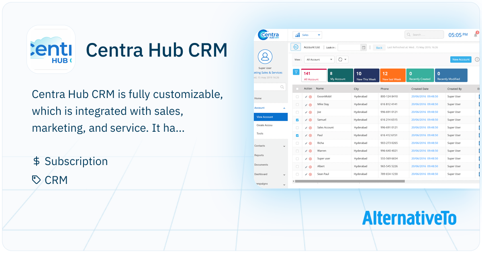This screenshot has height=253, width=482.
Task: Toggle the select-all header checkbox
Action: pyautogui.click(x=297, y=89)
